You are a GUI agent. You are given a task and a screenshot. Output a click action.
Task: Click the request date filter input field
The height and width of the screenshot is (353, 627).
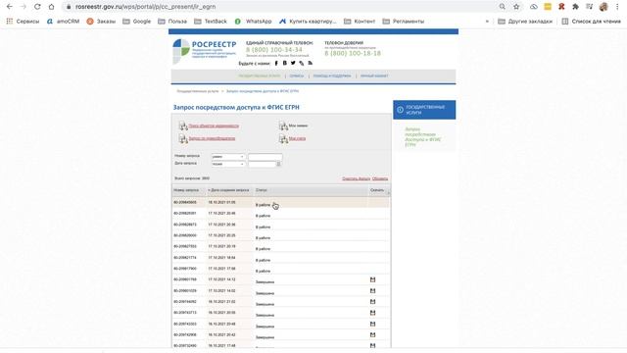pos(262,164)
